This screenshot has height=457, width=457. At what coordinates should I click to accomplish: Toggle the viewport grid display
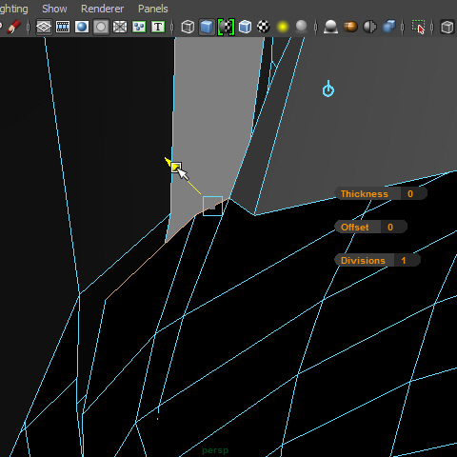tap(44, 27)
